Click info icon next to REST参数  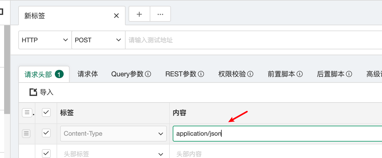(x=201, y=74)
